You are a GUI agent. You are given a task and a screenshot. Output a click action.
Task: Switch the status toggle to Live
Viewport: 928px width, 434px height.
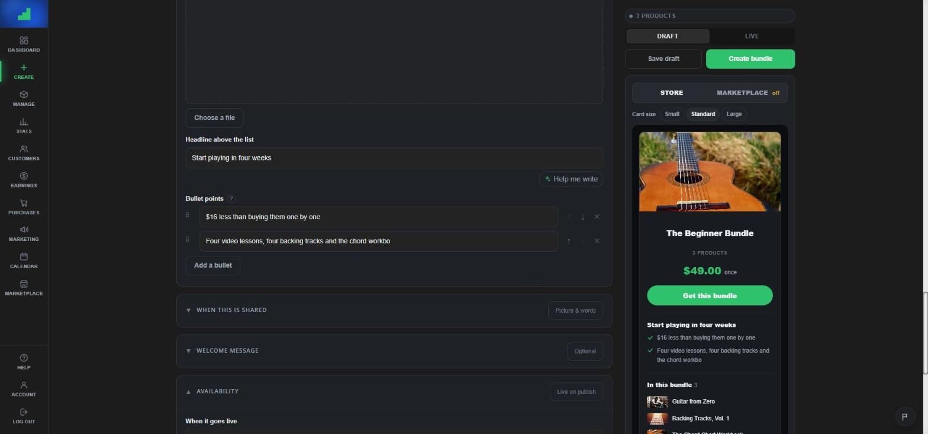[752, 36]
